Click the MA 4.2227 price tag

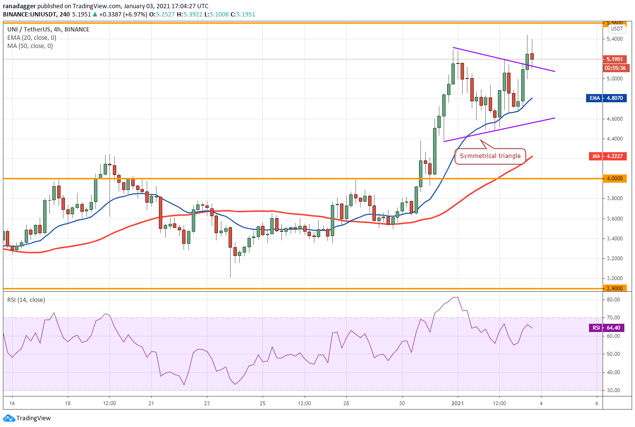click(x=607, y=156)
